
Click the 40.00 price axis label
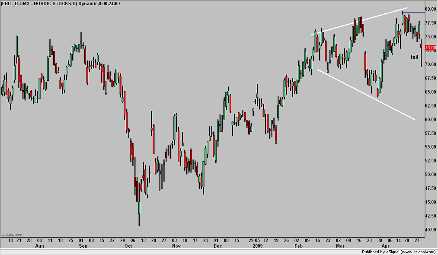point(431,230)
